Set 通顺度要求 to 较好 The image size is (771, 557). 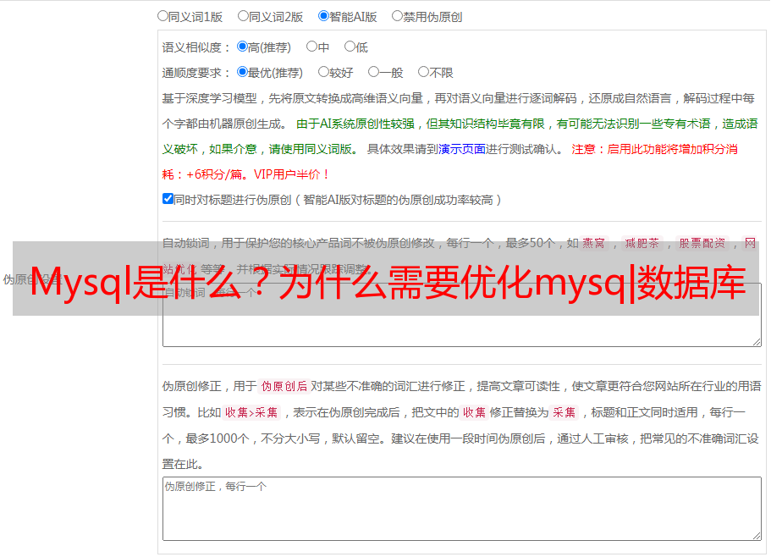pyautogui.click(x=323, y=72)
